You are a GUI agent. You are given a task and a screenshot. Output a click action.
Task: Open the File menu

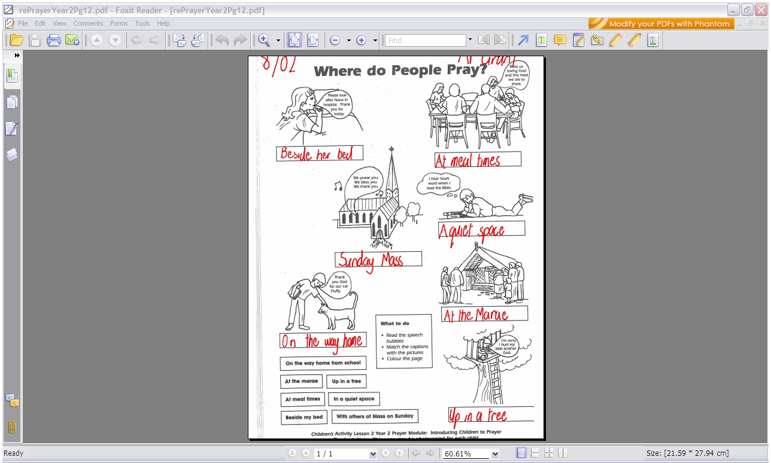(x=23, y=23)
